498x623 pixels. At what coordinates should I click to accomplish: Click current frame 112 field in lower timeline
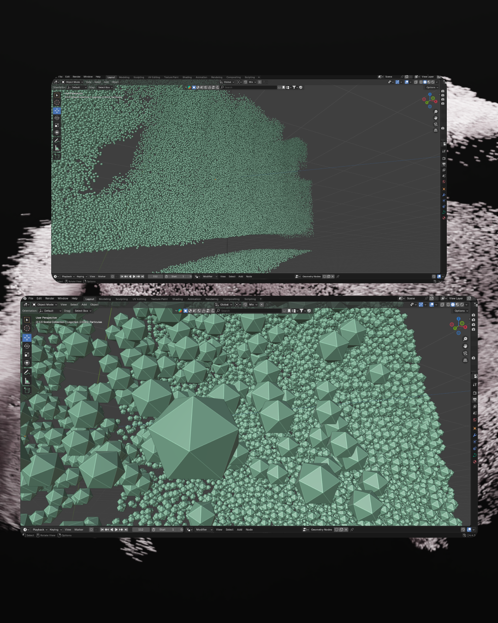(x=141, y=529)
